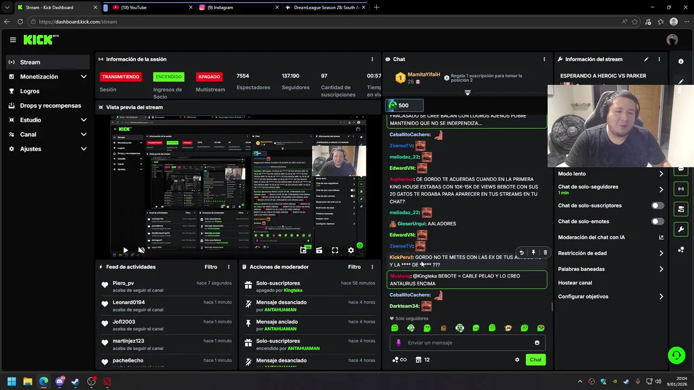Viewport: 694px width, 390px height.
Task: Play the stream preview video
Action: pos(125,250)
